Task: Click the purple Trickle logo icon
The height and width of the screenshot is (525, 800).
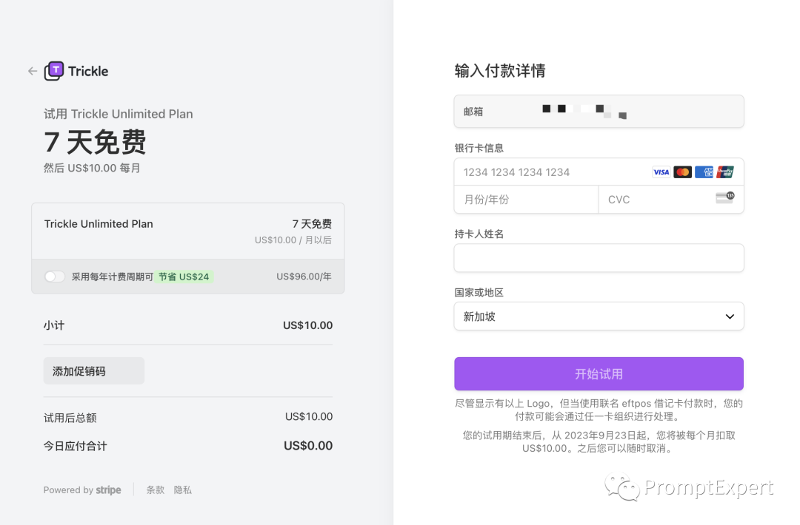Action: [x=54, y=71]
